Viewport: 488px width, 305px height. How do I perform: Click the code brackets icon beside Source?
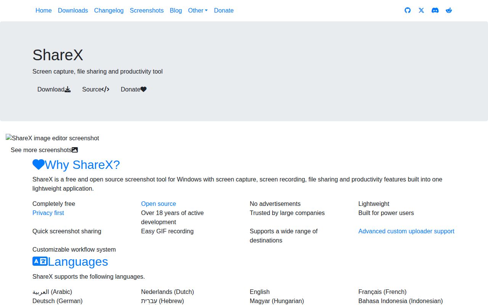click(106, 89)
